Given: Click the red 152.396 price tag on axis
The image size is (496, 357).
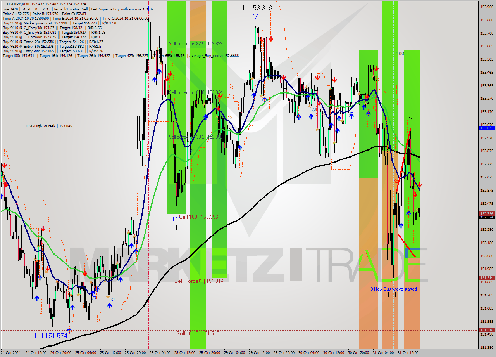Looking at the screenshot, I should [487, 213].
